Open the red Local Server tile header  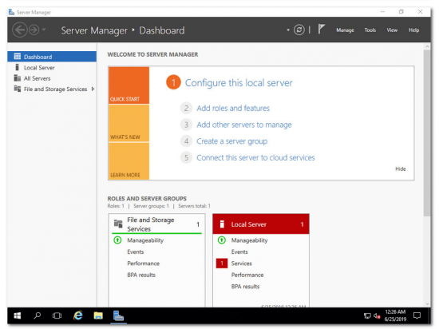click(x=261, y=224)
